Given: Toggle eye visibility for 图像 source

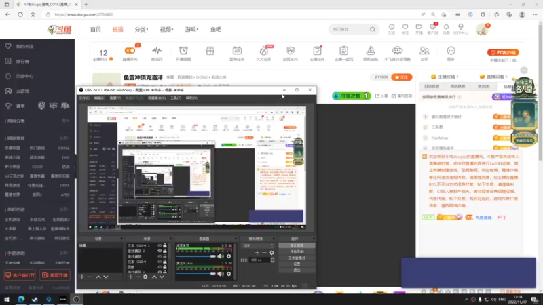Looking at the screenshot, I should 160,267.
